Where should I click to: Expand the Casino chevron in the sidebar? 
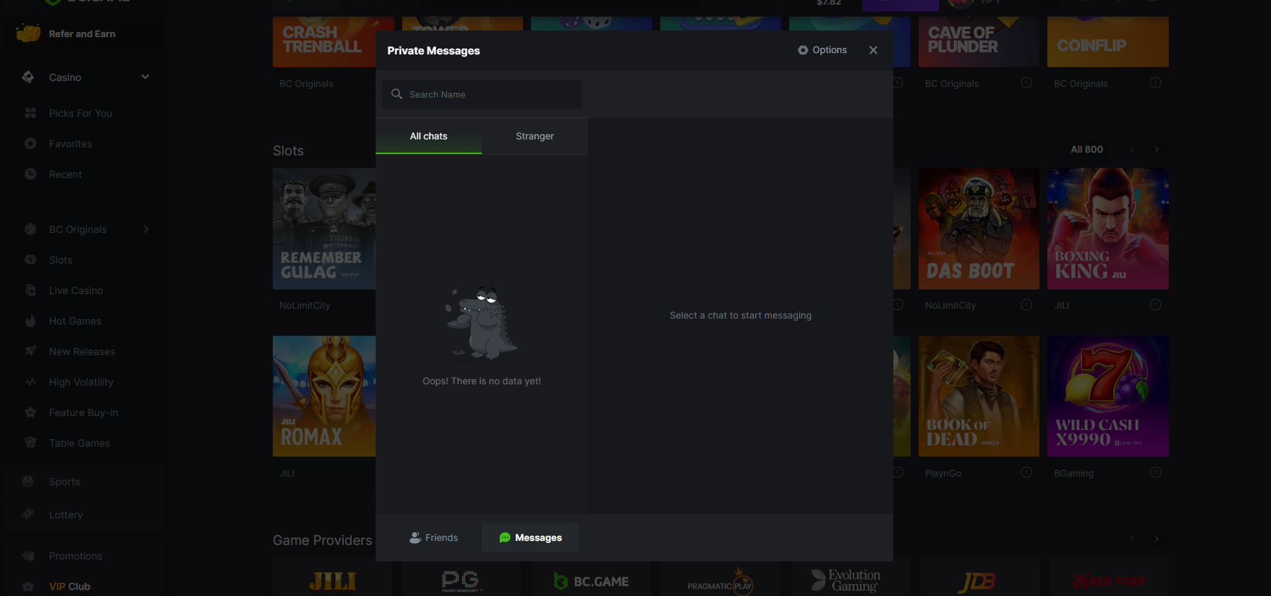pyautogui.click(x=145, y=77)
